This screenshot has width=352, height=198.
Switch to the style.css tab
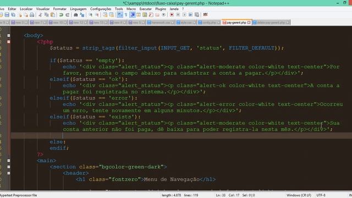[x=186, y=23]
